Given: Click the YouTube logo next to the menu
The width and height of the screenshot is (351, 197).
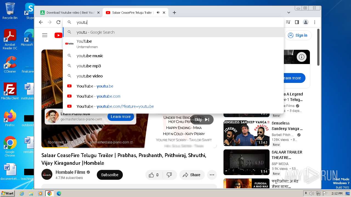Looking at the screenshot, I should [x=58, y=35].
